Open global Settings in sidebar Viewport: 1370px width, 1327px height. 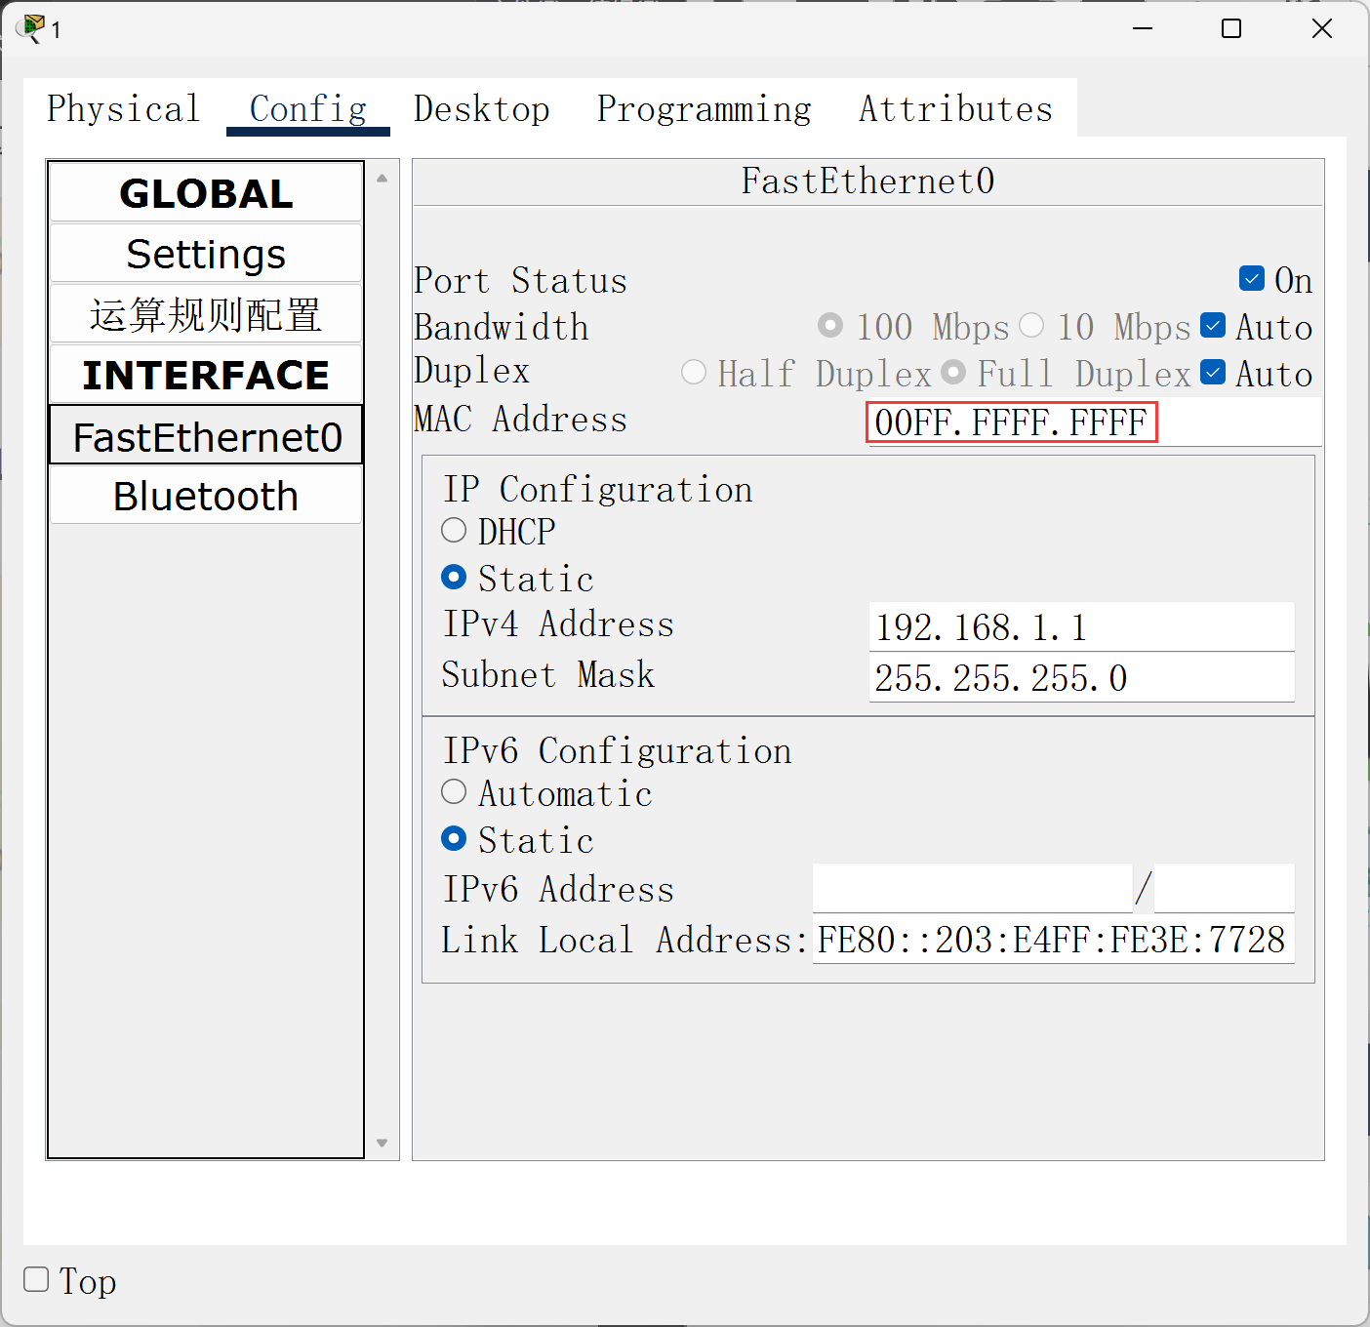point(206,255)
